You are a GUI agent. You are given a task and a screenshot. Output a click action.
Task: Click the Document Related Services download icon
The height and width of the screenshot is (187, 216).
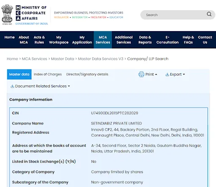click(x=12, y=86)
